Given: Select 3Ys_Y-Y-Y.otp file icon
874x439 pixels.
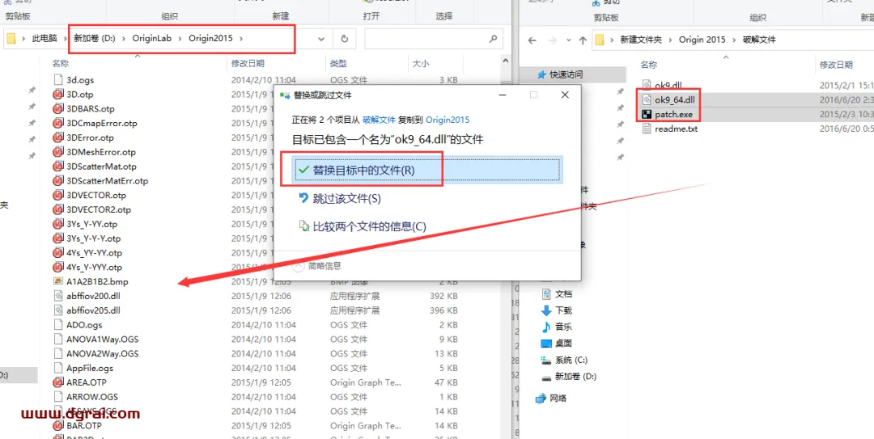Looking at the screenshot, I should pyautogui.click(x=58, y=238).
